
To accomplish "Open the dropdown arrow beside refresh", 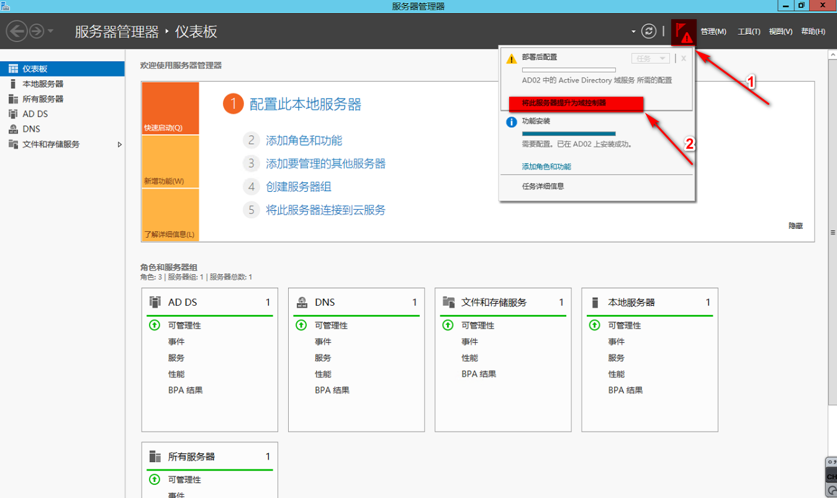I will pos(633,32).
